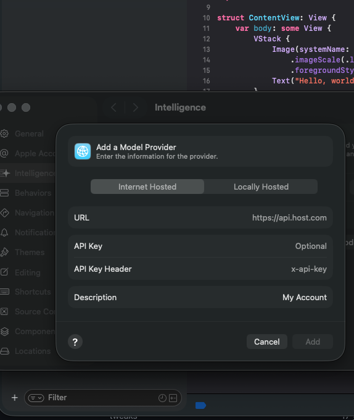Screen dimensions: 354x420
Task: Click the navigator Filter field
Action: click(102, 398)
